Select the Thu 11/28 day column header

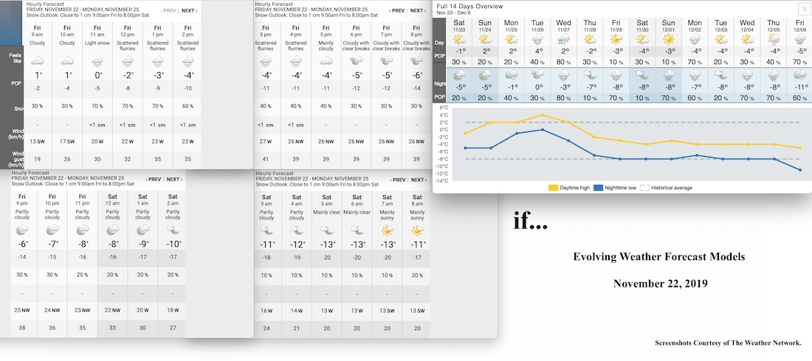click(590, 26)
